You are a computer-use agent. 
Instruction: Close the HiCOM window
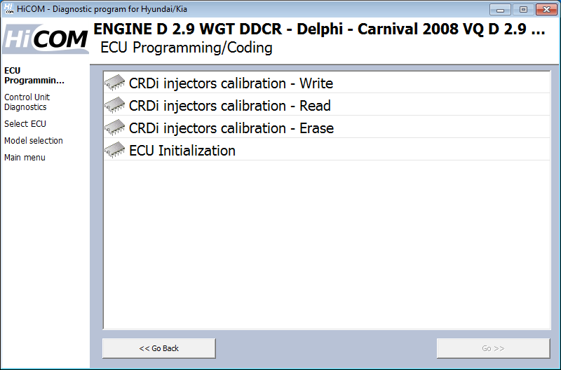coord(546,9)
